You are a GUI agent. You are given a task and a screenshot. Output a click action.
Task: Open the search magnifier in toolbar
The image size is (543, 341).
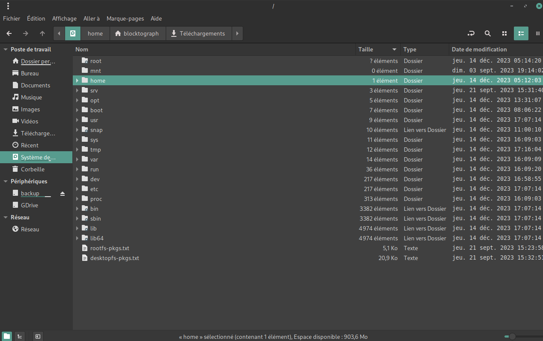pyautogui.click(x=488, y=33)
